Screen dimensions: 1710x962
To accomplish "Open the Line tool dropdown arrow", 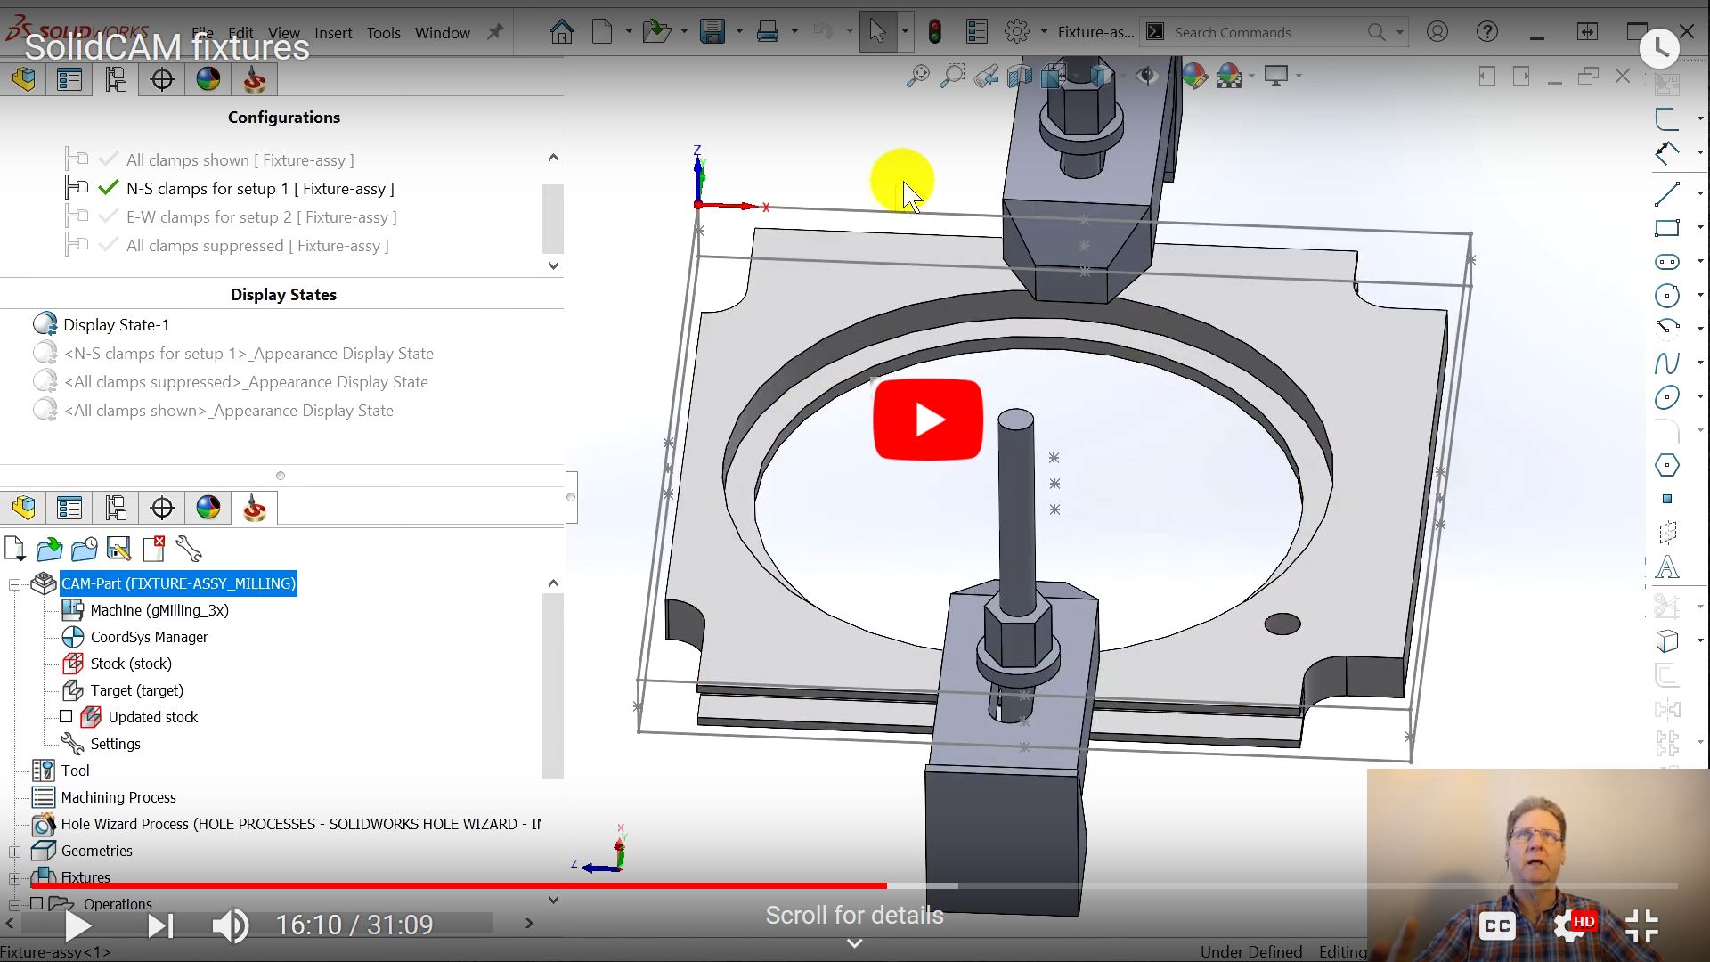I will click(x=1700, y=193).
